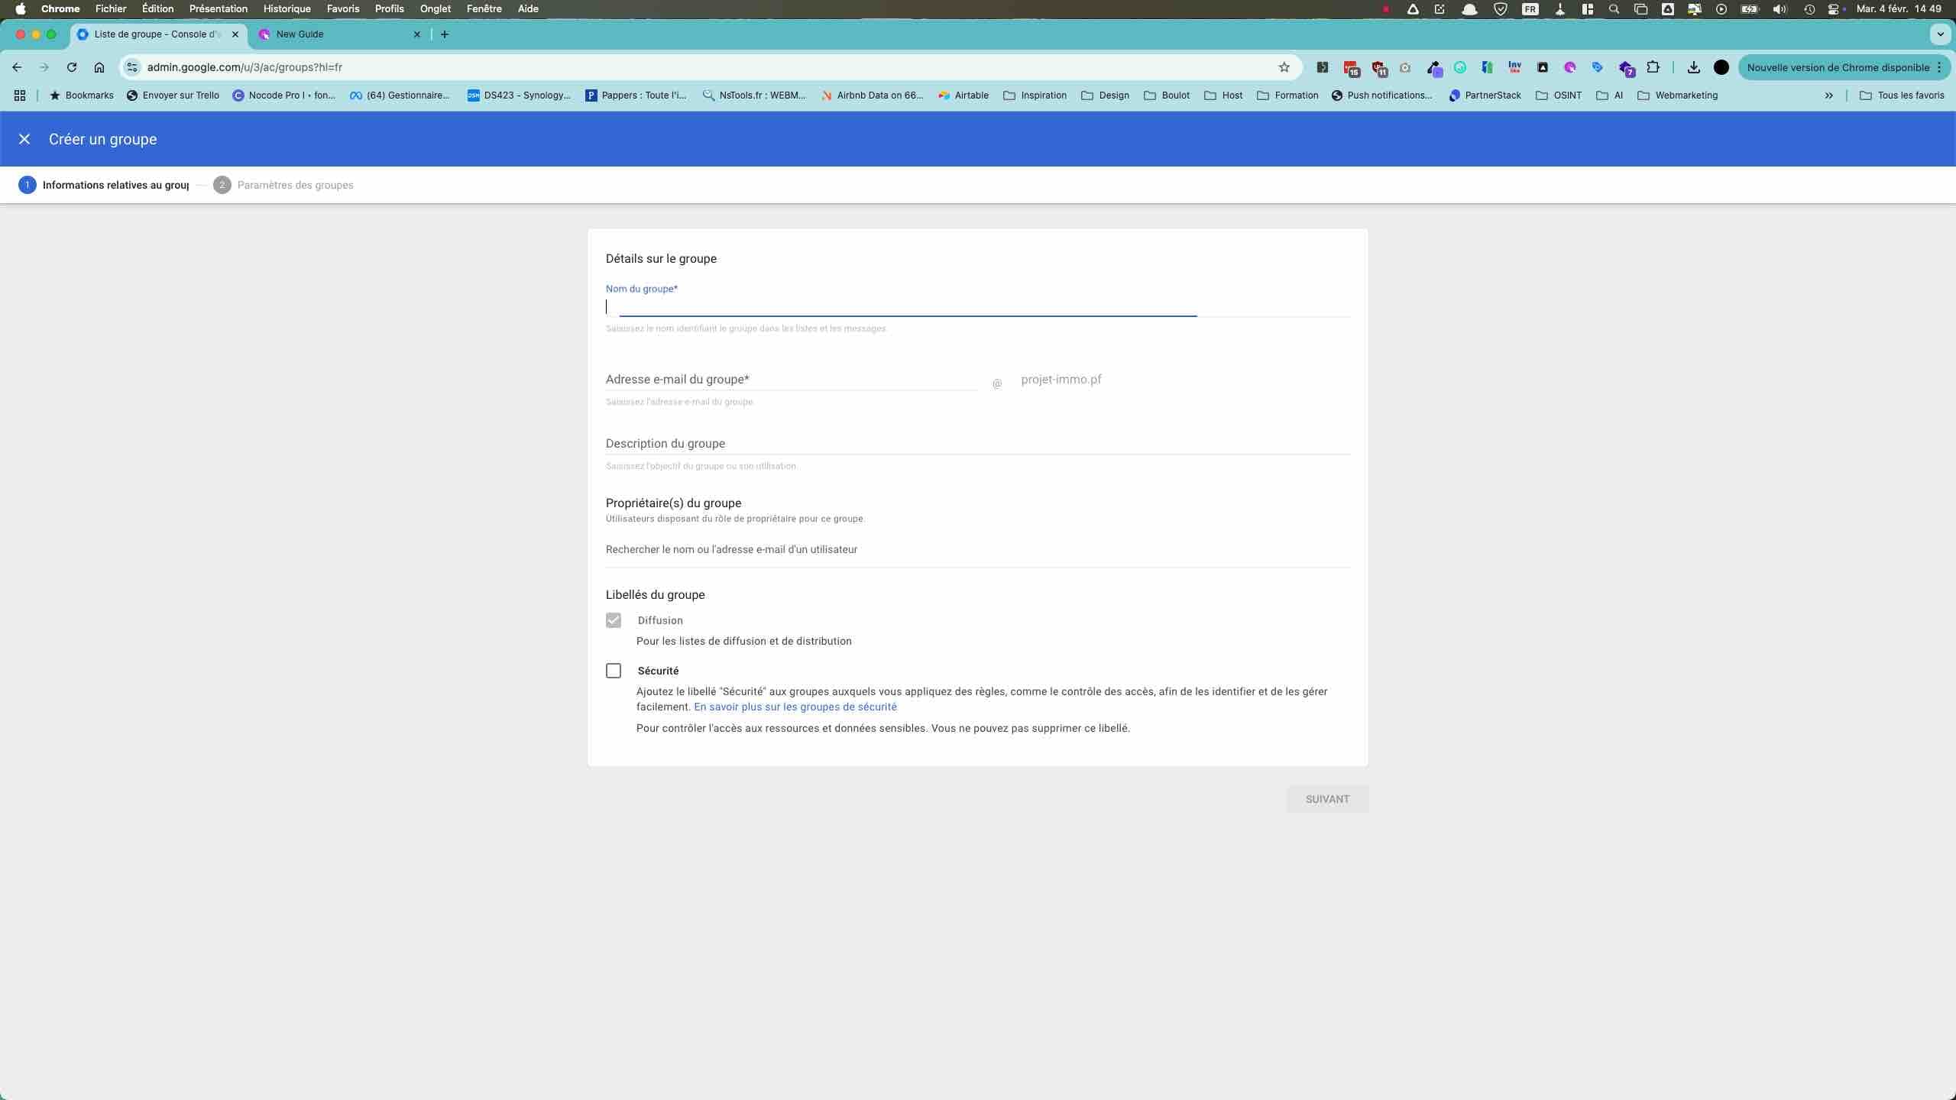Image resolution: width=1956 pixels, height=1100 pixels.
Task: Open the Chrome apps grid icon
Action: click(x=20, y=95)
